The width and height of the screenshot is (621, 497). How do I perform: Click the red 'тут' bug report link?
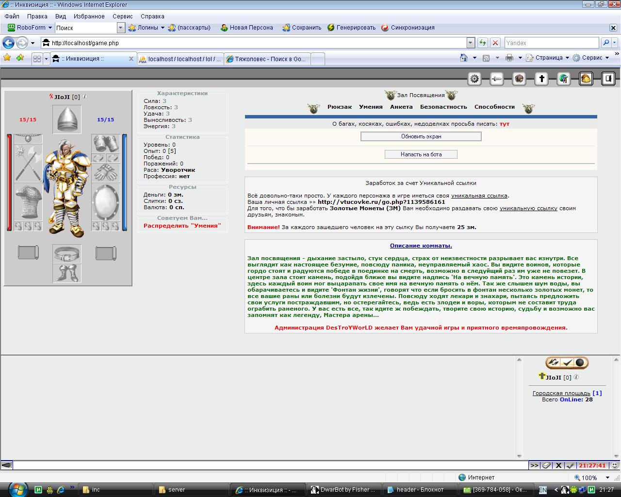click(505, 124)
